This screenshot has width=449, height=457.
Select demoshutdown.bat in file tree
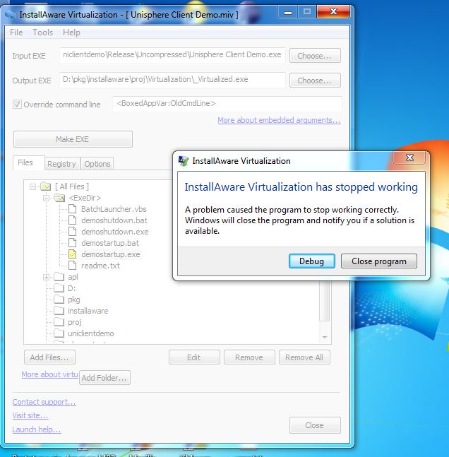pos(114,220)
